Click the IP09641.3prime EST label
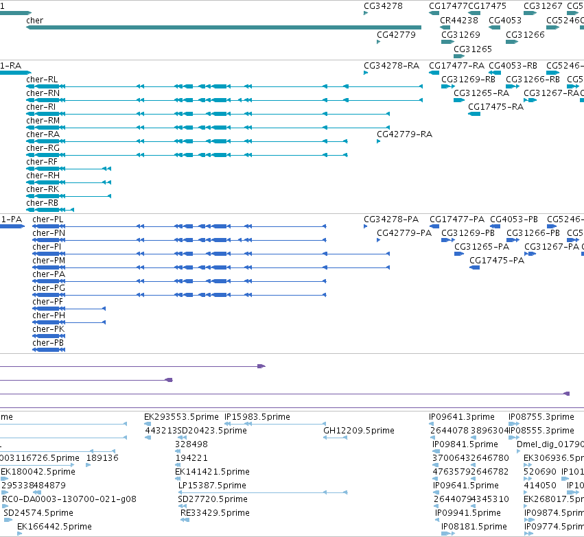Screen dimensions: 584x537 coord(461,417)
